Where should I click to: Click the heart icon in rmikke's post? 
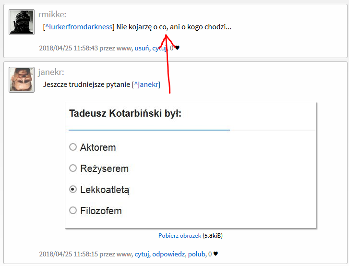click(x=177, y=48)
